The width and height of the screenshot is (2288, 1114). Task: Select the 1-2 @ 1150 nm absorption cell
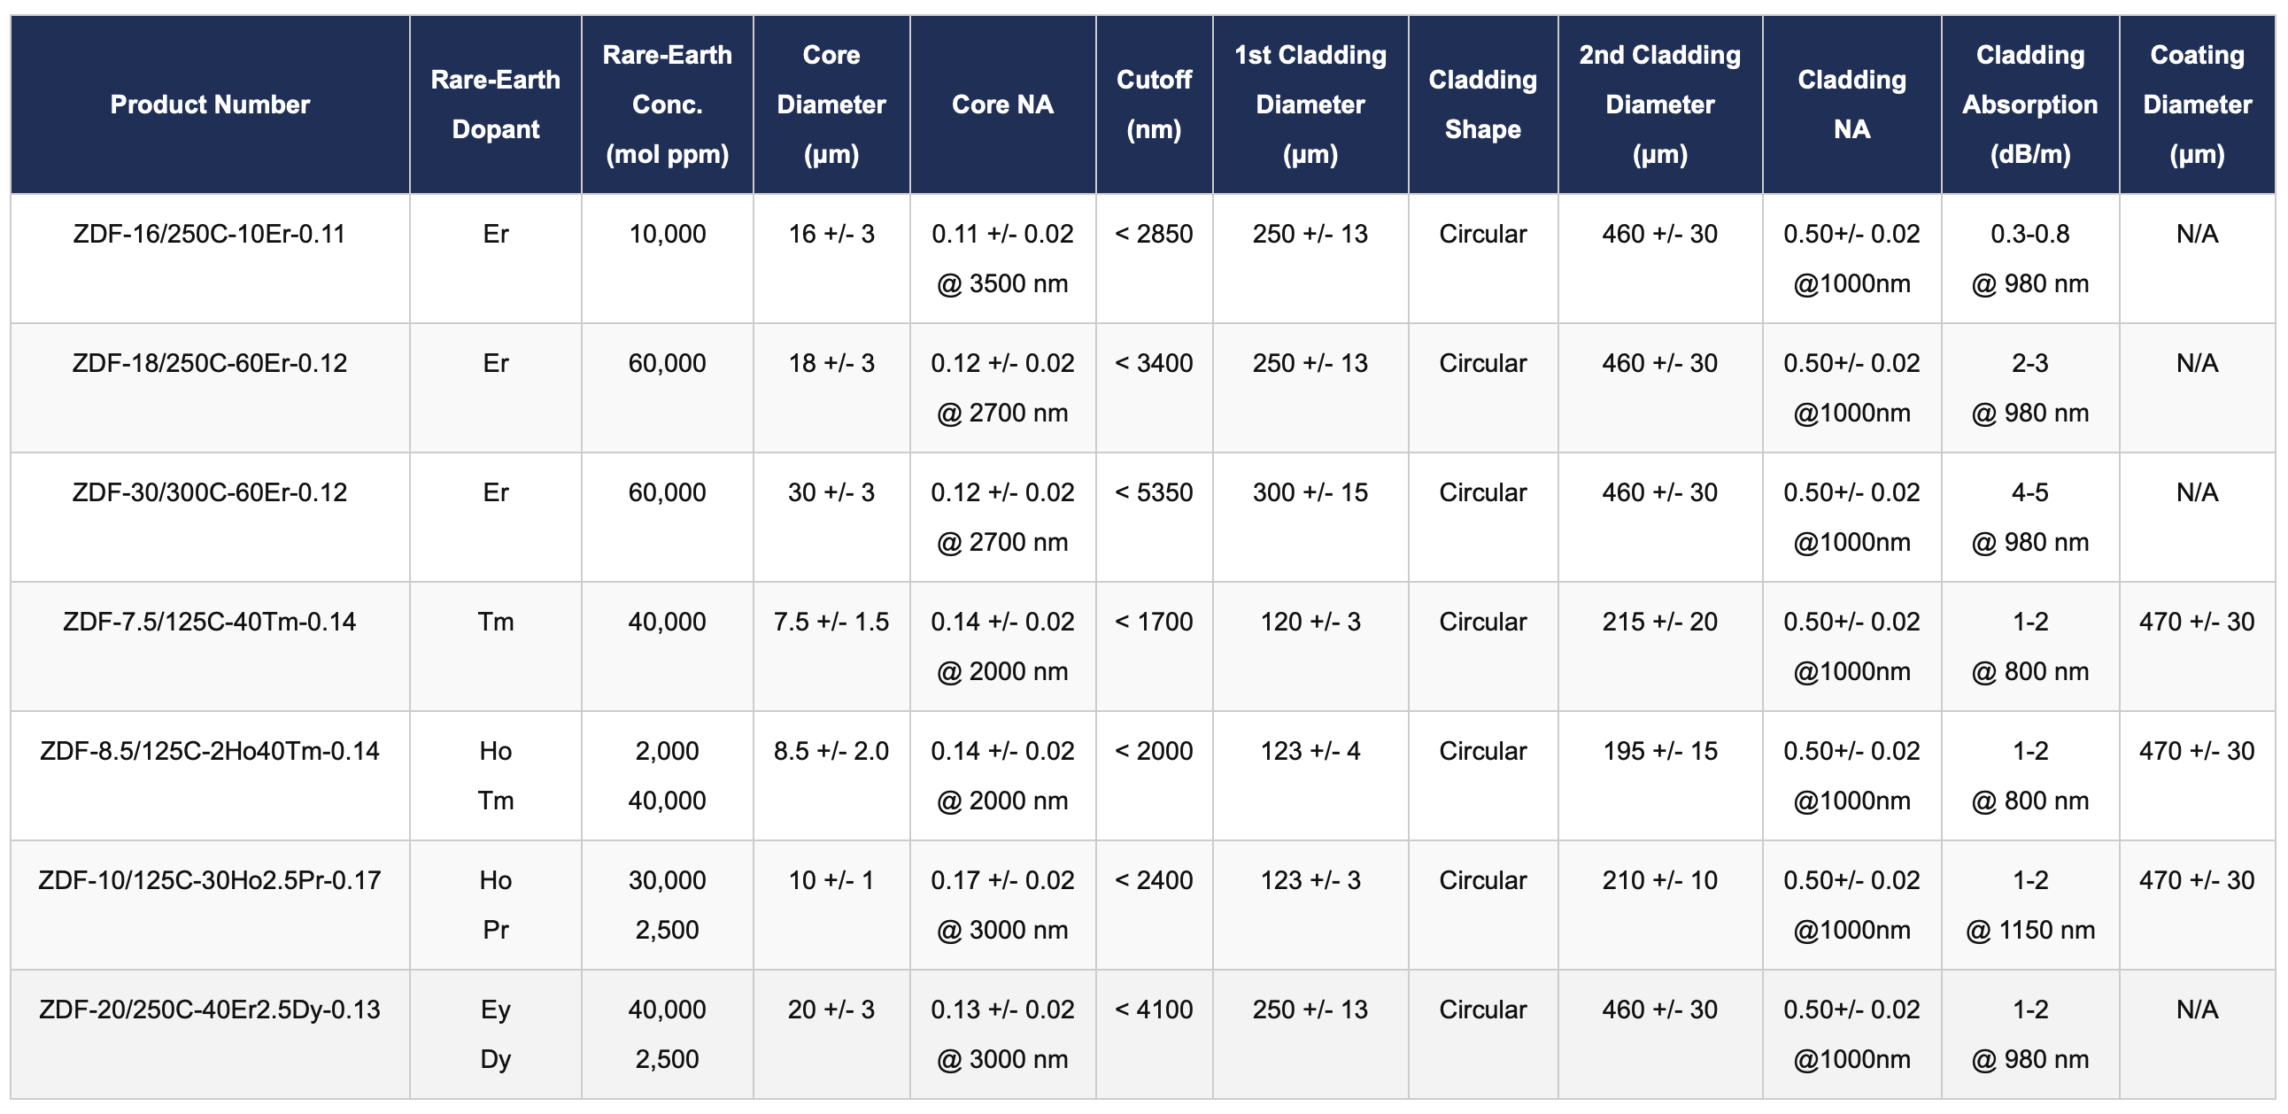pyautogui.click(x=2029, y=904)
